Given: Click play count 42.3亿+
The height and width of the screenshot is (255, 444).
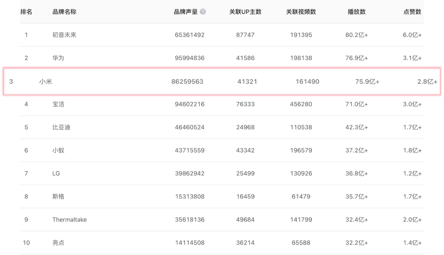Looking at the screenshot, I should click(357, 127).
